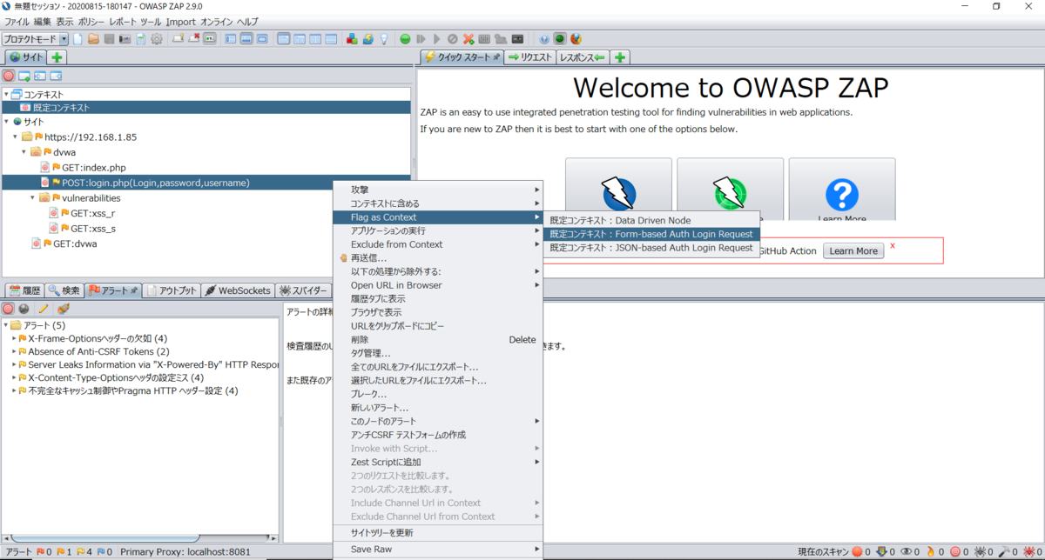
Task: Switch to the レスポンス tab
Action: pos(583,57)
